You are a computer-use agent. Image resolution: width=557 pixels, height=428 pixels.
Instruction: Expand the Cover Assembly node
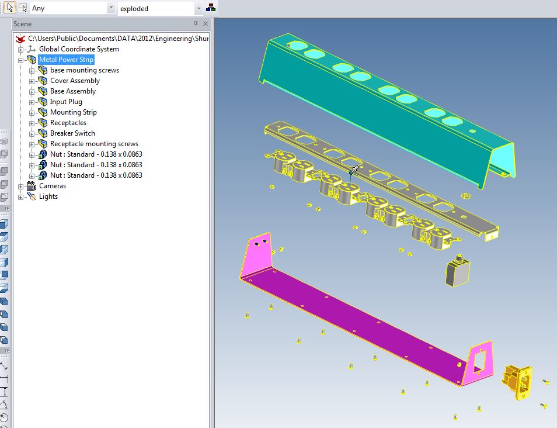tap(32, 81)
